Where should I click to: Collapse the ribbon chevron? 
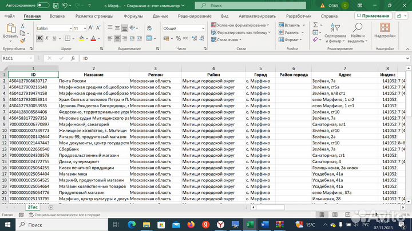click(x=407, y=49)
